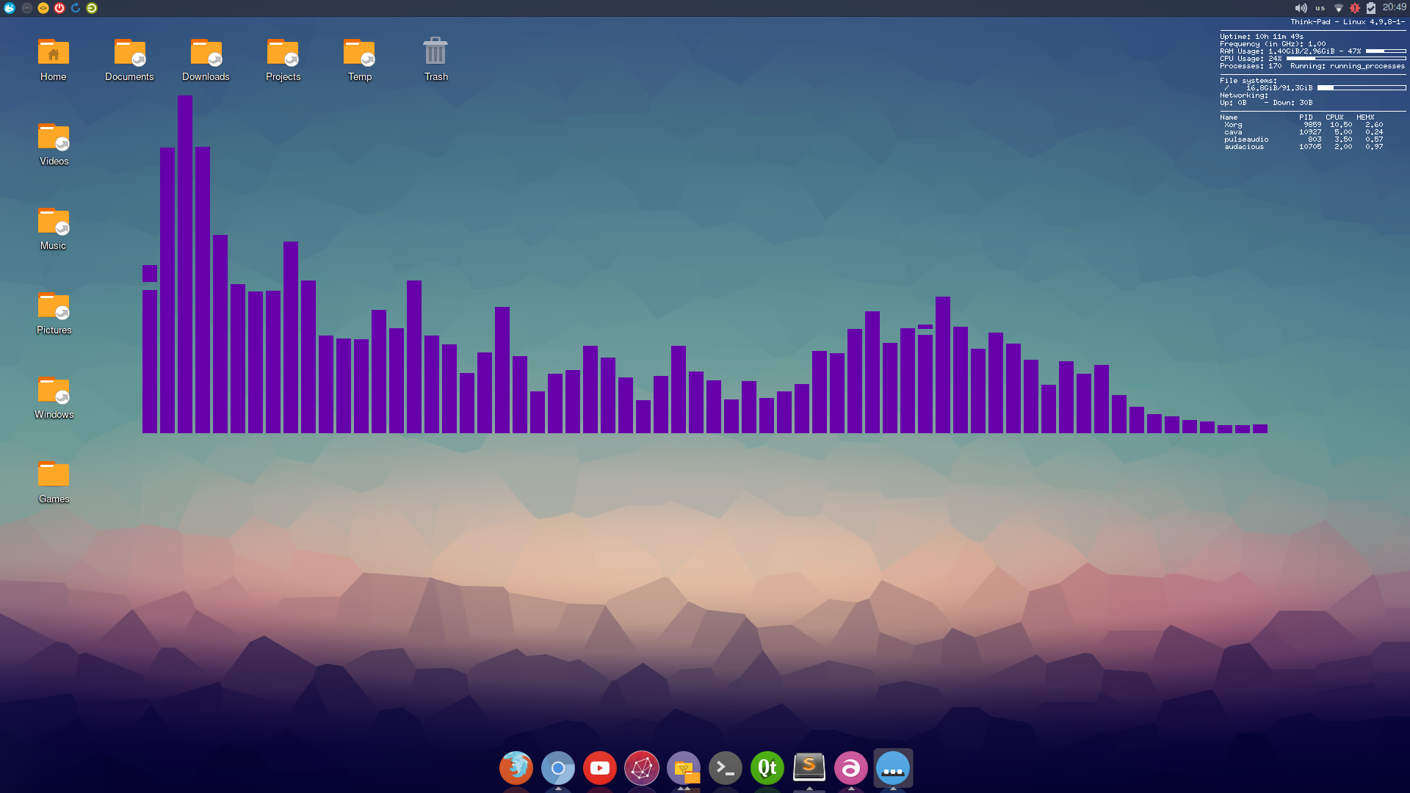The image size is (1410, 793).
Task: Click the tallest purple visualizer bar
Action: (x=185, y=264)
